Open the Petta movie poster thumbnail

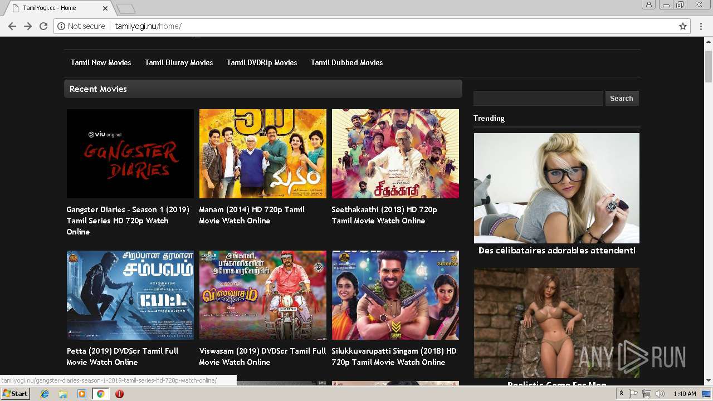[x=130, y=295]
